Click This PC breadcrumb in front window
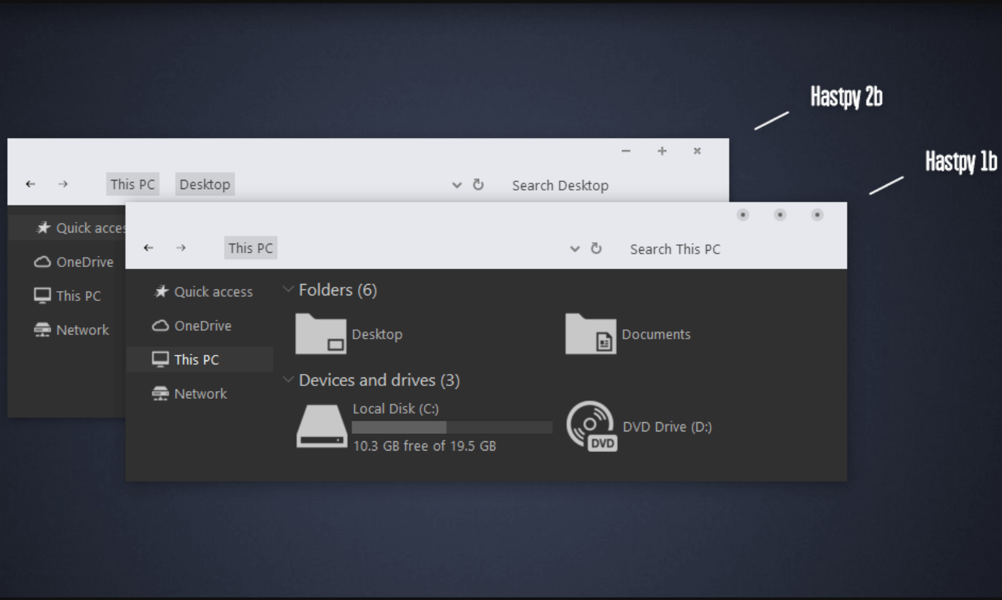1002x600 pixels. coord(250,248)
